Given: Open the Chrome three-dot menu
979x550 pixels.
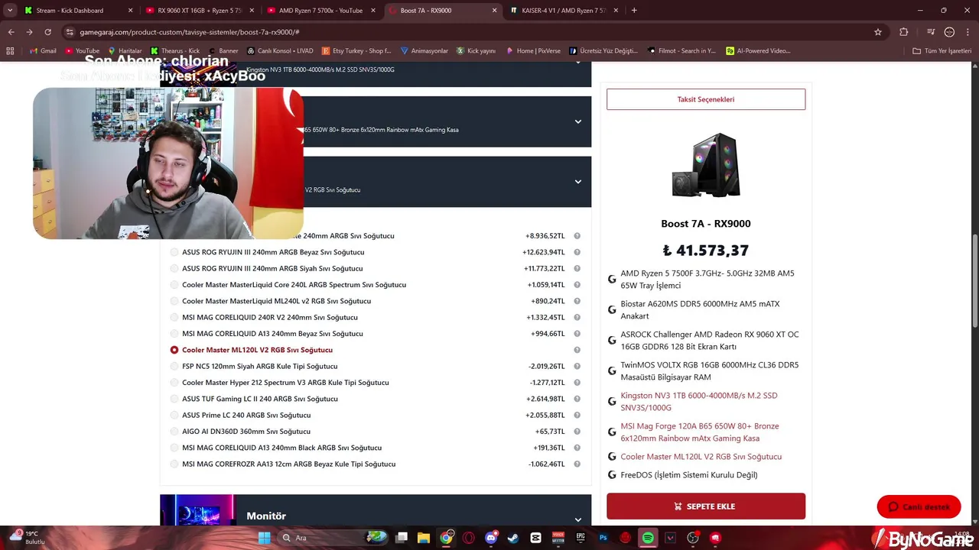Looking at the screenshot, I should click(x=968, y=32).
